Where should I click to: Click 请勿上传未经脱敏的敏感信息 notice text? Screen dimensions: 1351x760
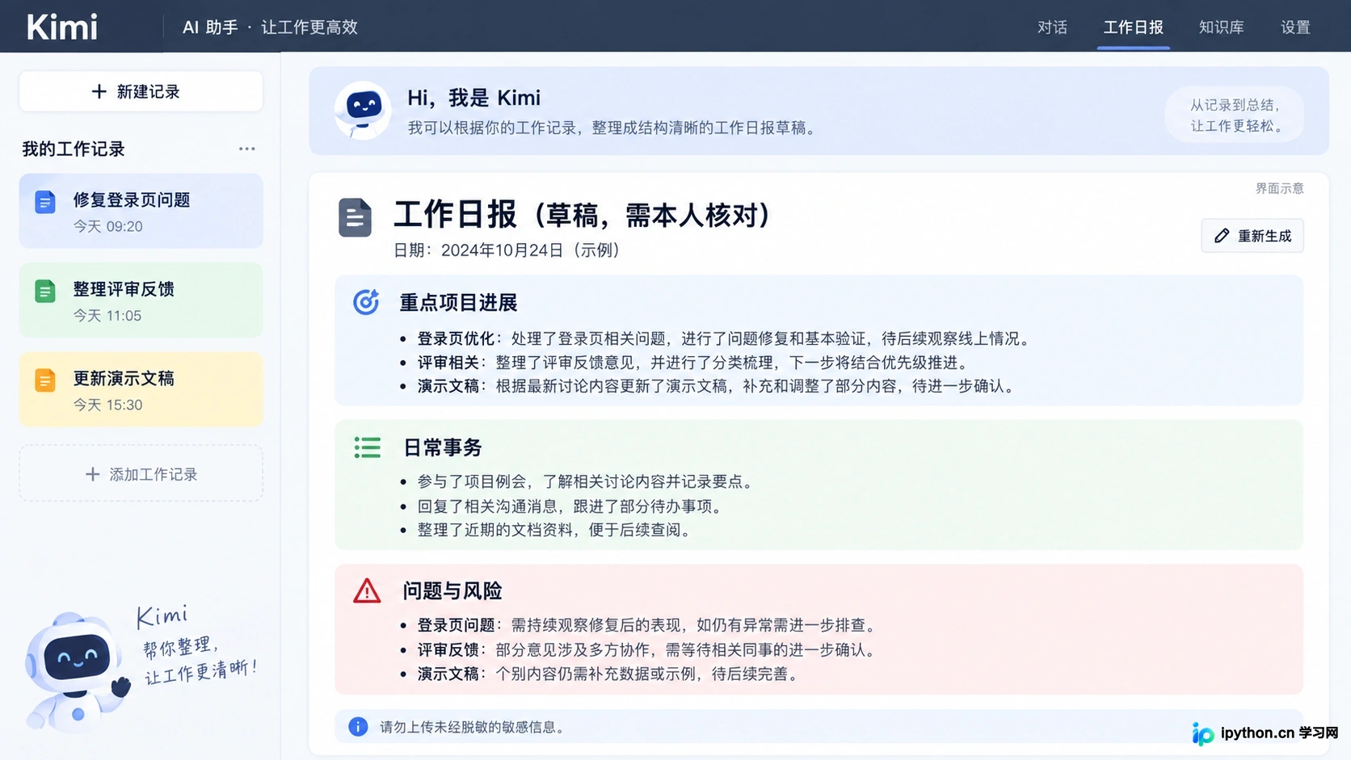click(x=473, y=727)
